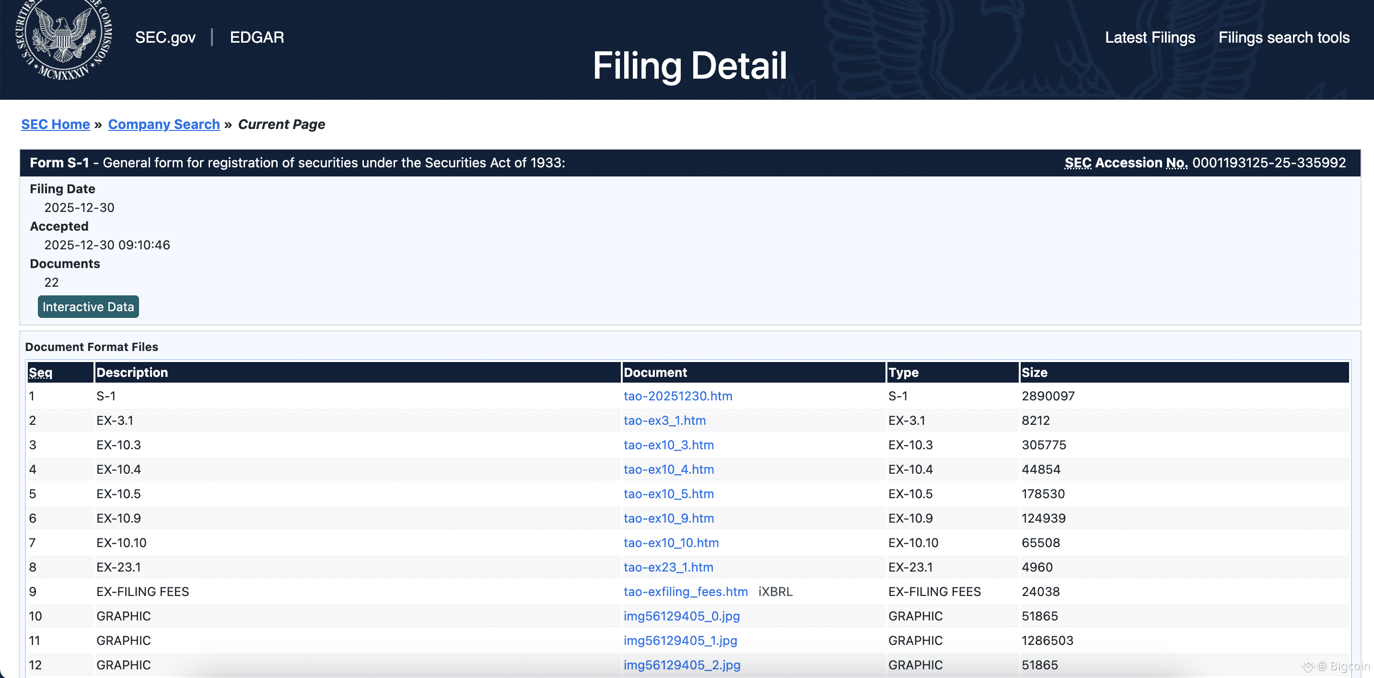The image size is (1374, 678).
Task: Go to SEC Home breadcrumb
Action: click(56, 124)
